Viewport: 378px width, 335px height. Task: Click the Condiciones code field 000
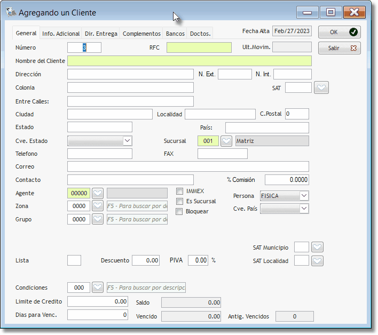[79, 288]
